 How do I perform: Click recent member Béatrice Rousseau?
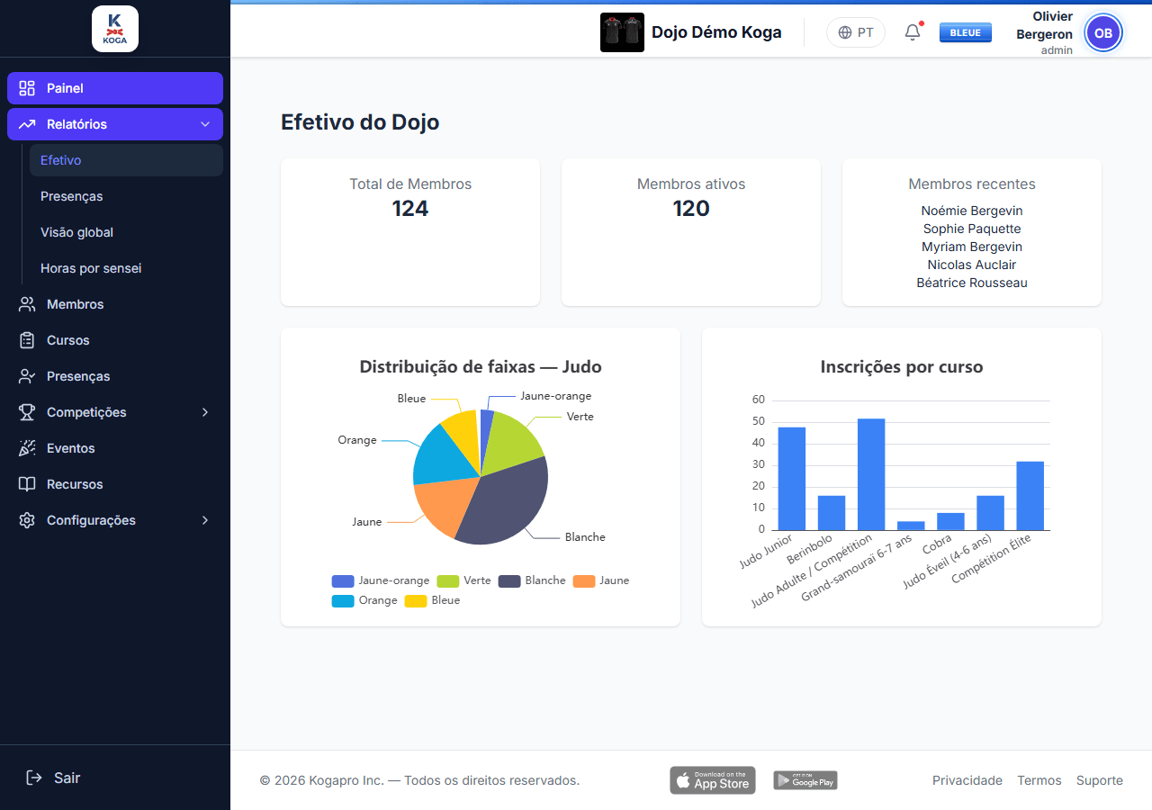pyautogui.click(x=972, y=283)
